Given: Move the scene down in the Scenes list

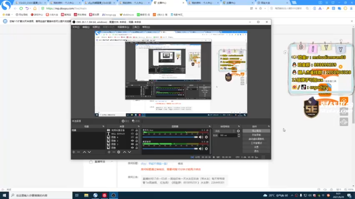Looking at the screenshot, I should pos(90,152).
